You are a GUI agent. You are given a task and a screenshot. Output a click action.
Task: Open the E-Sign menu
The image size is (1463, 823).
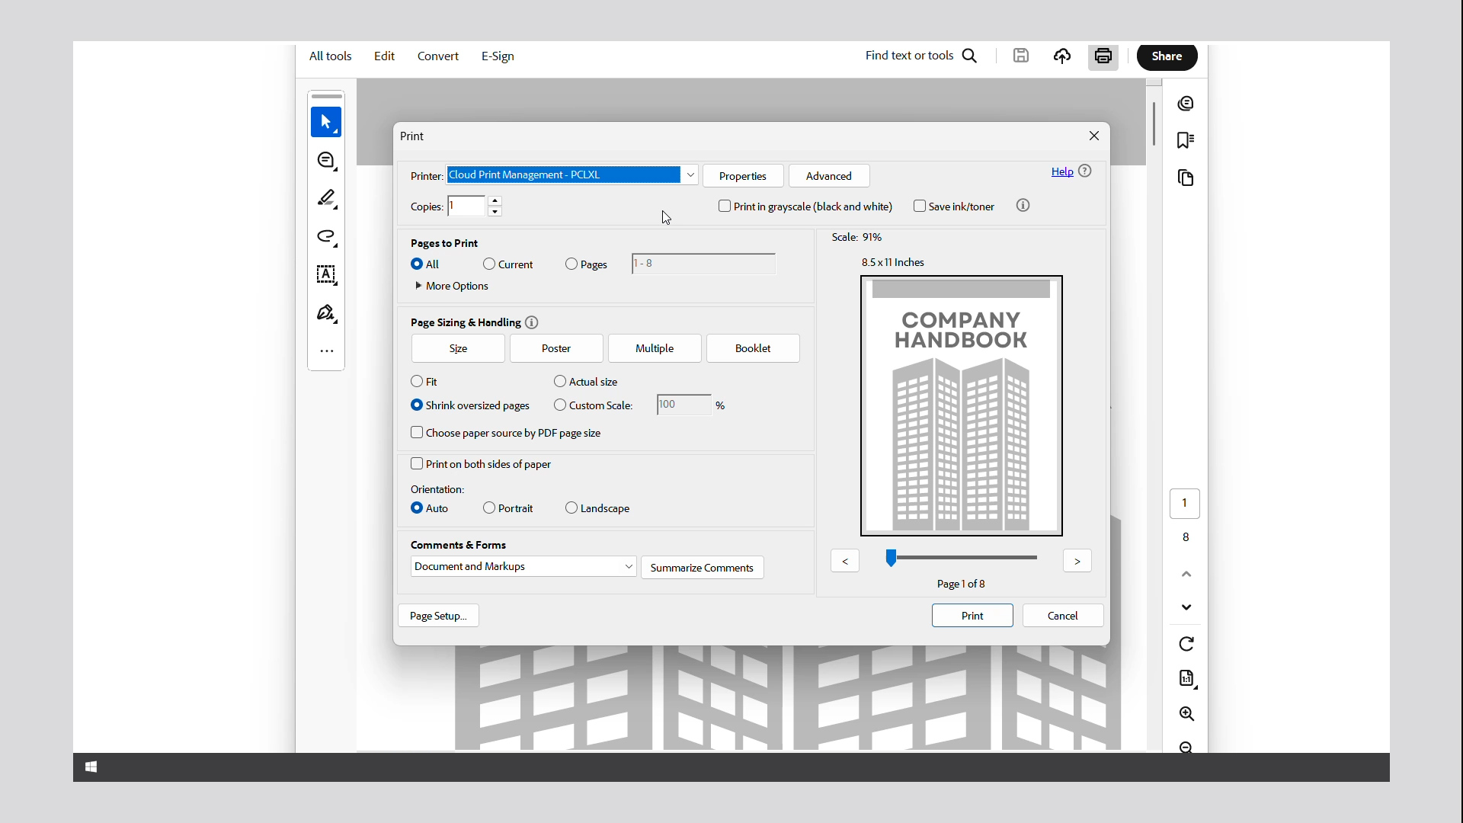[498, 56]
